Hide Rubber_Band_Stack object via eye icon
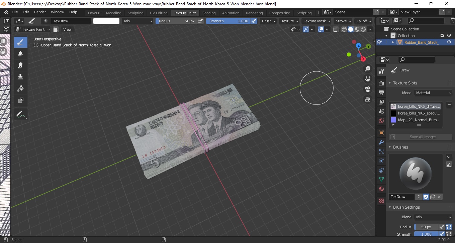455x243 pixels. [449, 42]
